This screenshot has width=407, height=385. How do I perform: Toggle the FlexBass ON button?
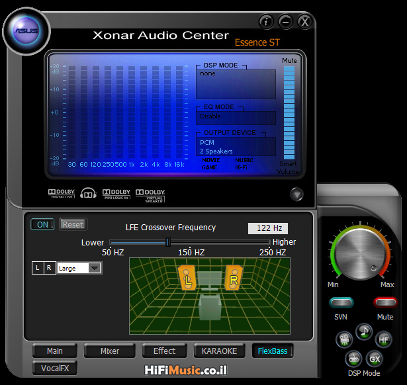(x=42, y=224)
